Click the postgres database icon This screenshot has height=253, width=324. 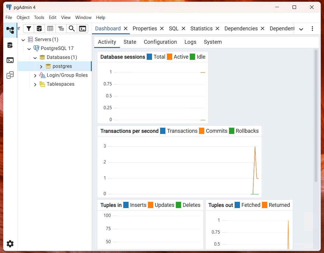coord(48,66)
